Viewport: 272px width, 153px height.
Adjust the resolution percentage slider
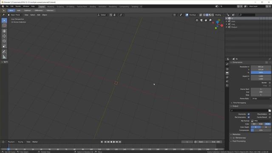[261, 73]
